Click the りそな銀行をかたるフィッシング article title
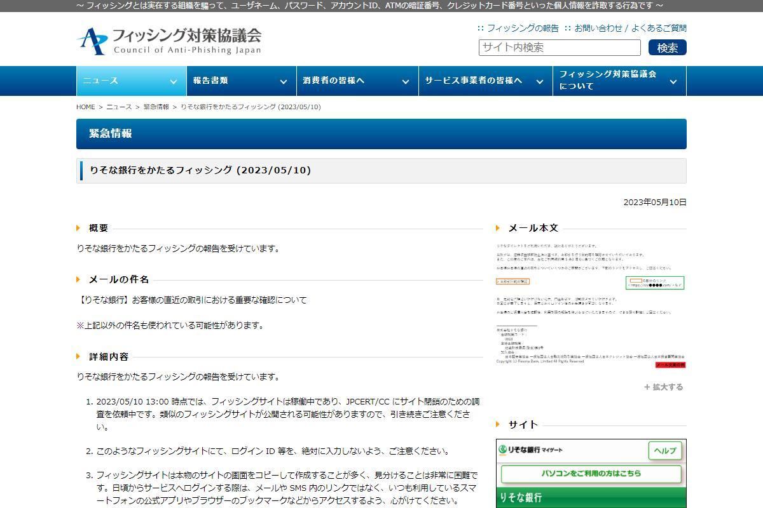 point(200,170)
